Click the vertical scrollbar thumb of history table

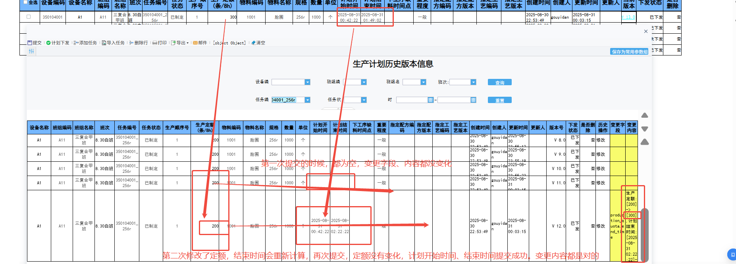pos(645,235)
